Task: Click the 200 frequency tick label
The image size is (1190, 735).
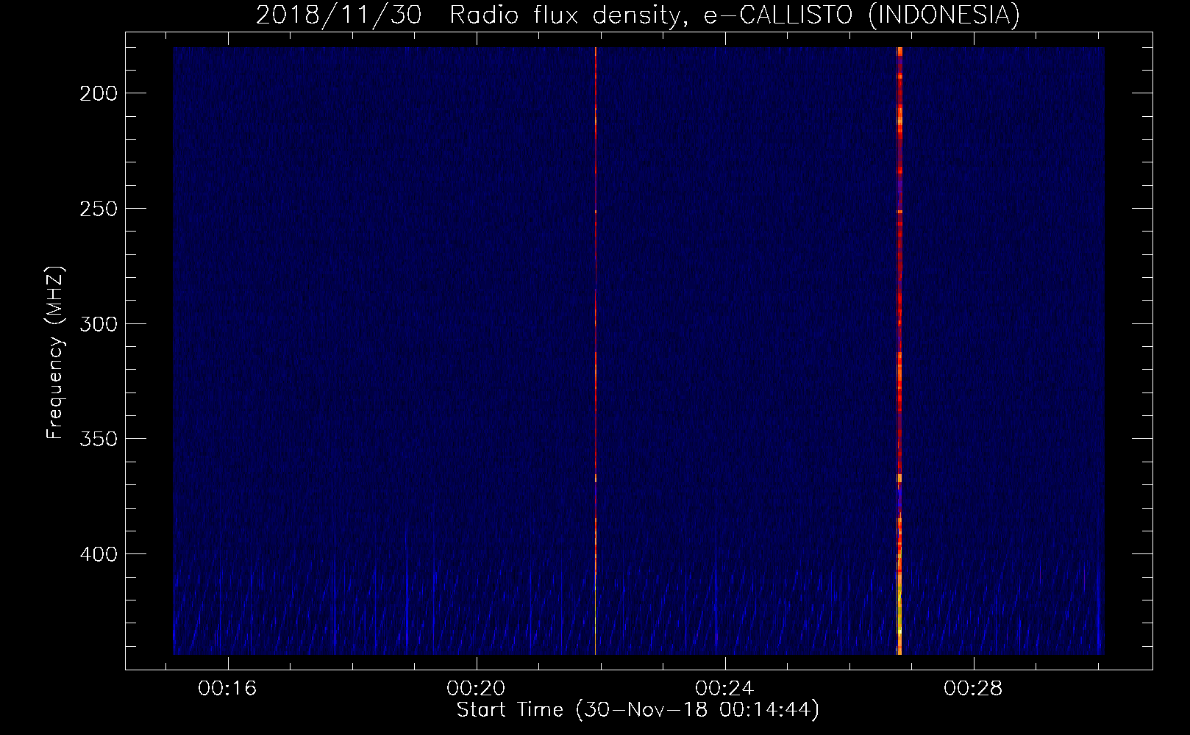Action: pyautogui.click(x=99, y=93)
